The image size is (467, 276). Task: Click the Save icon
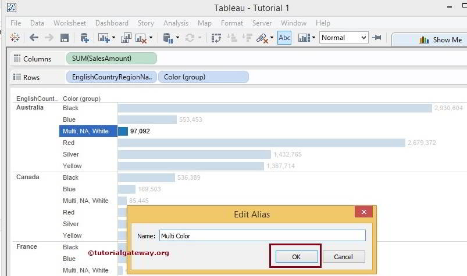(65, 38)
